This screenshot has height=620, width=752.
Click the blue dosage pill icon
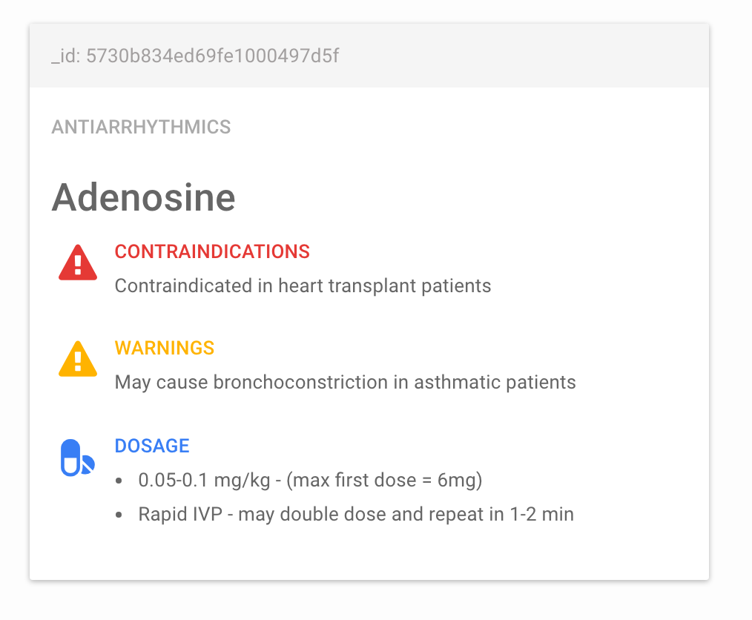pyautogui.click(x=77, y=458)
